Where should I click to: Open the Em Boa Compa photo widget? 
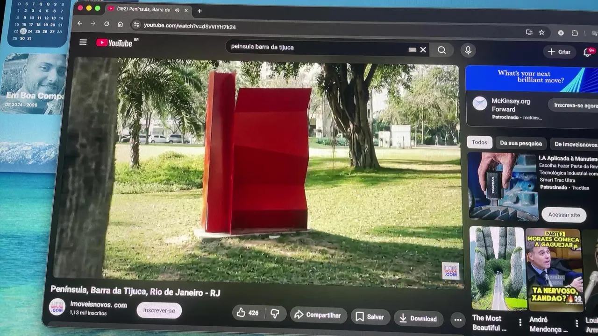coord(33,83)
